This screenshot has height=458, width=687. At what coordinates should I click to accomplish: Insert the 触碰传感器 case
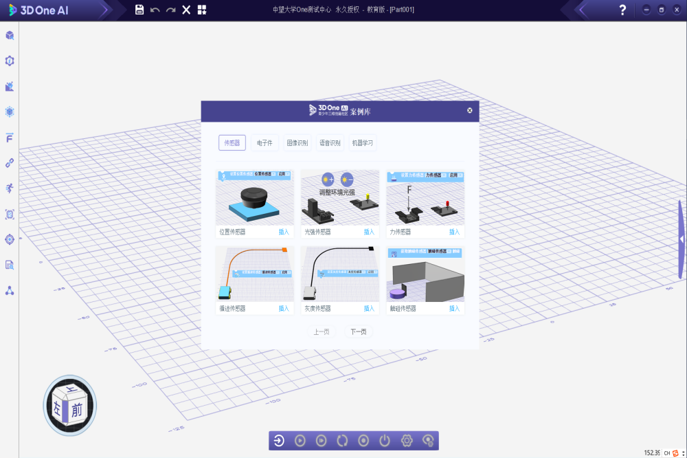coord(454,308)
